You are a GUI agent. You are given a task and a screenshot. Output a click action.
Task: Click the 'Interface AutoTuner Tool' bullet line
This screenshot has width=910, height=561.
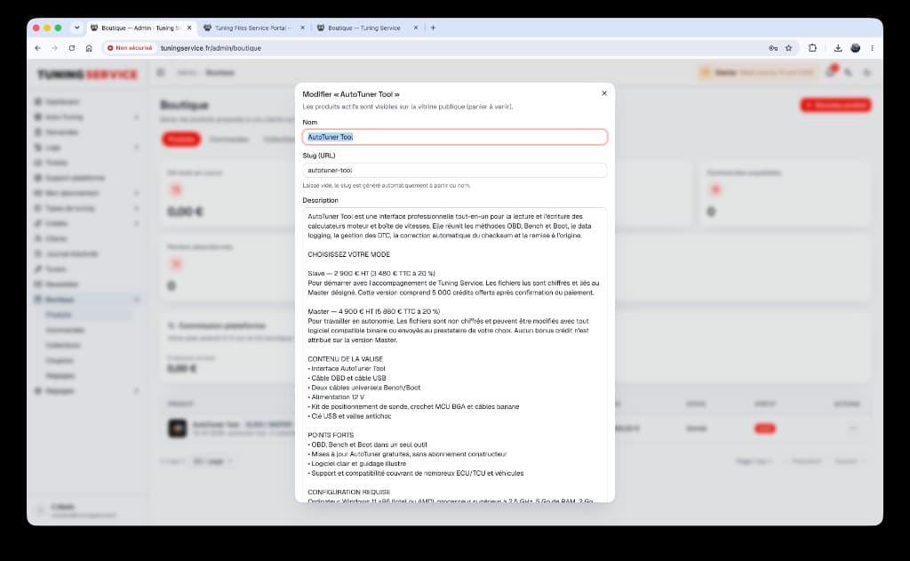pos(347,368)
